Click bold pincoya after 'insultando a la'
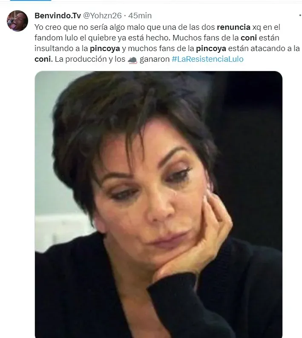The width and height of the screenshot is (302, 338). (x=105, y=49)
